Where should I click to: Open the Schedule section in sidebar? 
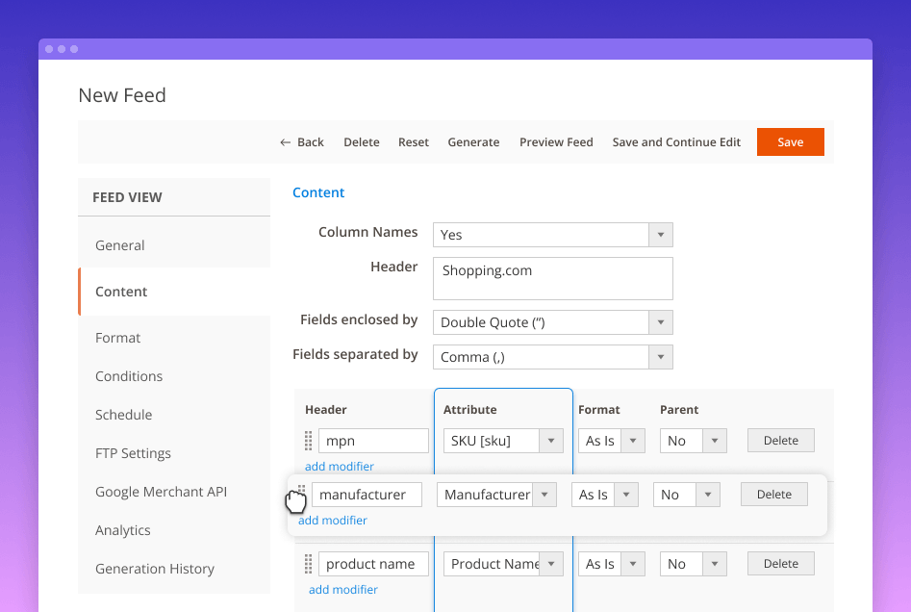123,415
